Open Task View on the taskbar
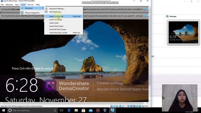 [x=62, y=110]
